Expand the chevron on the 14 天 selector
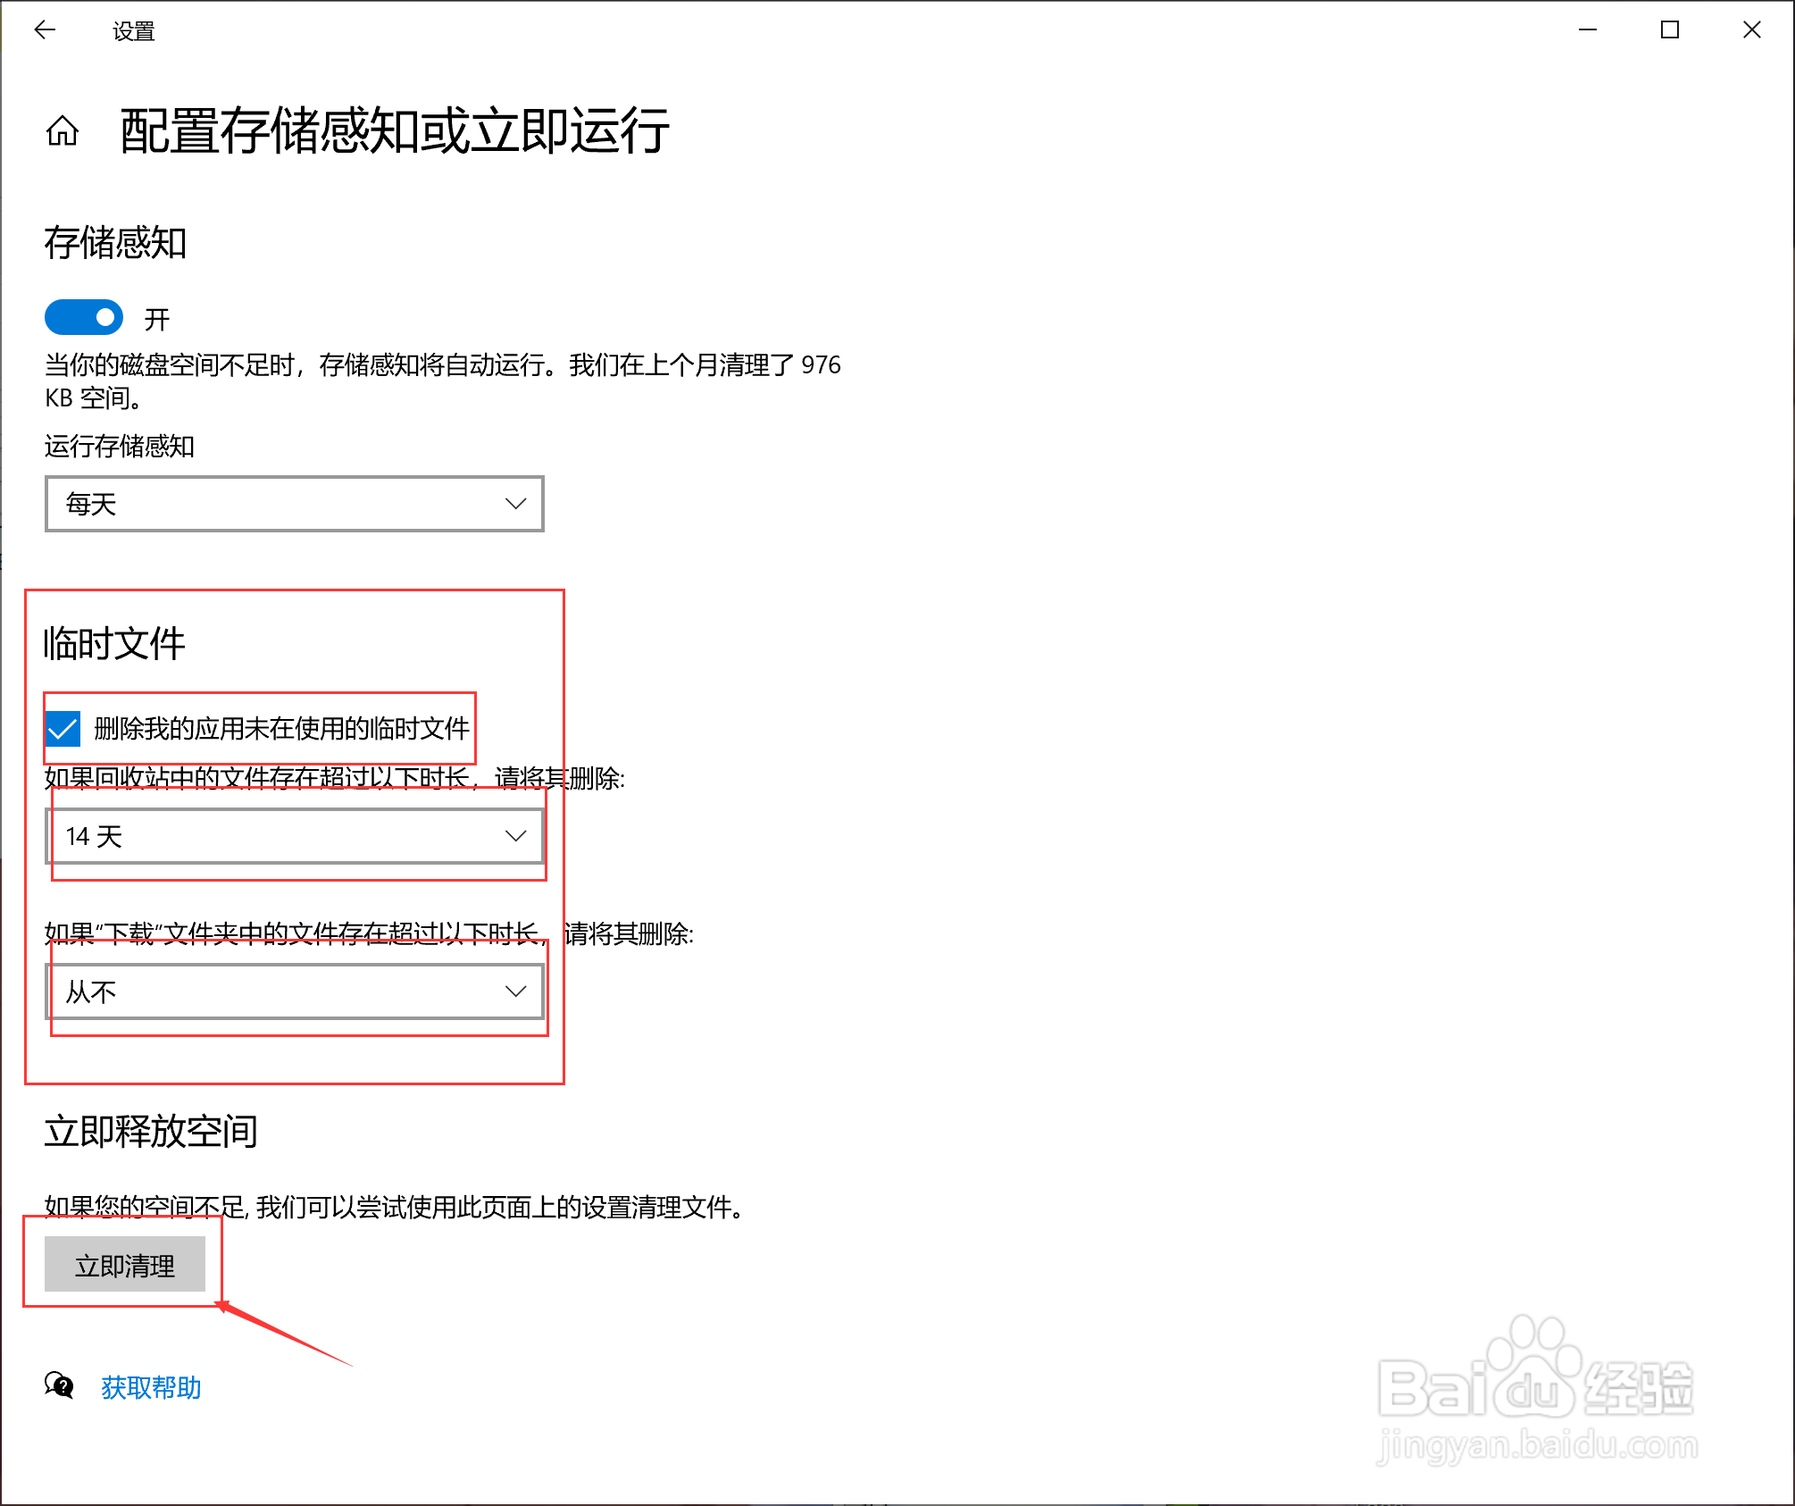The width and height of the screenshot is (1795, 1506). click(515, 836)
